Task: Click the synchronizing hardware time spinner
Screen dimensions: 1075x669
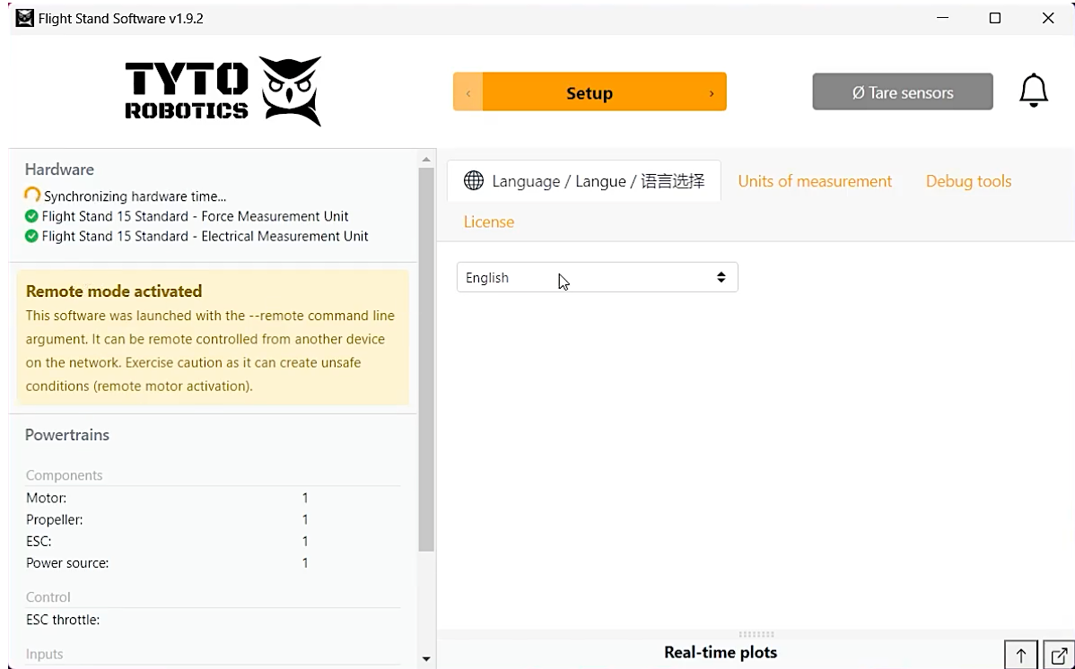Action: (x=32, y=195)
